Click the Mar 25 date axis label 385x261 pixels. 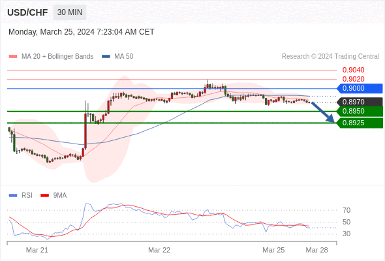273,250
